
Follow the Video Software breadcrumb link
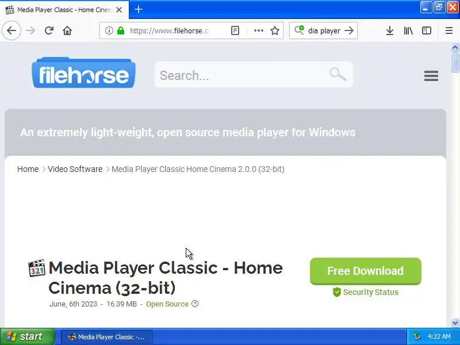click(x=75, y=169)
